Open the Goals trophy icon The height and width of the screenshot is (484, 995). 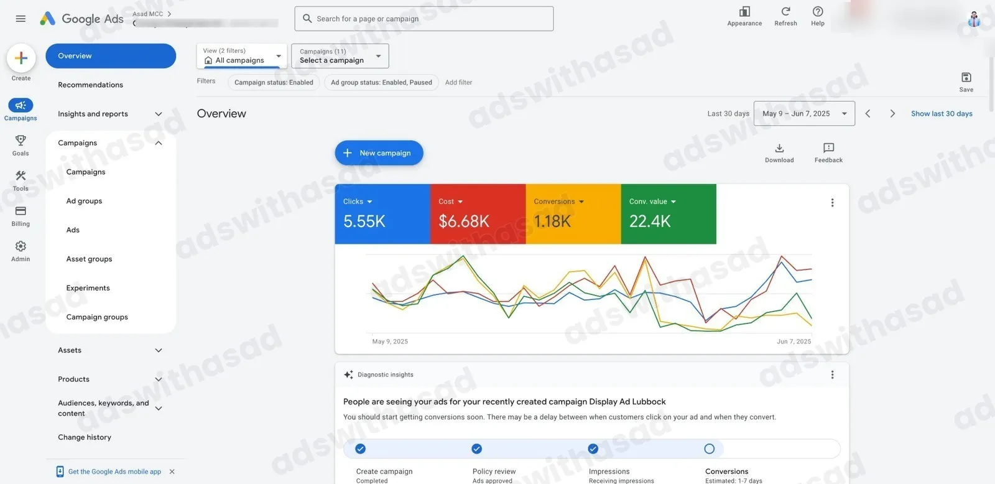[x=21, y=141]
